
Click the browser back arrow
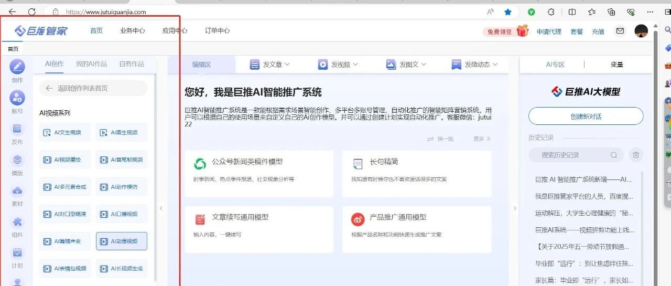pyautogui.click(x=13, y=12)
